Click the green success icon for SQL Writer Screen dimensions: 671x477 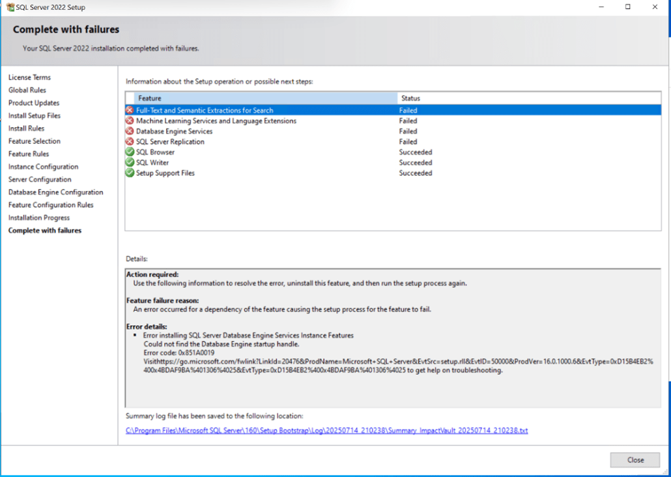130,162
